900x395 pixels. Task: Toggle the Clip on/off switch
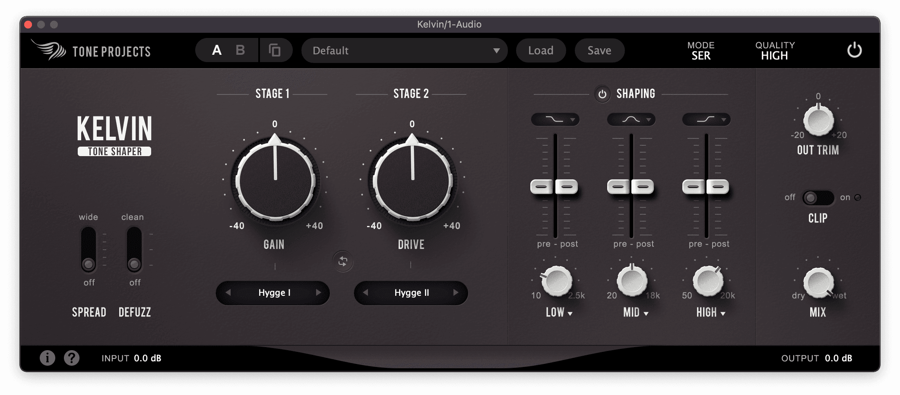[818, 198]
